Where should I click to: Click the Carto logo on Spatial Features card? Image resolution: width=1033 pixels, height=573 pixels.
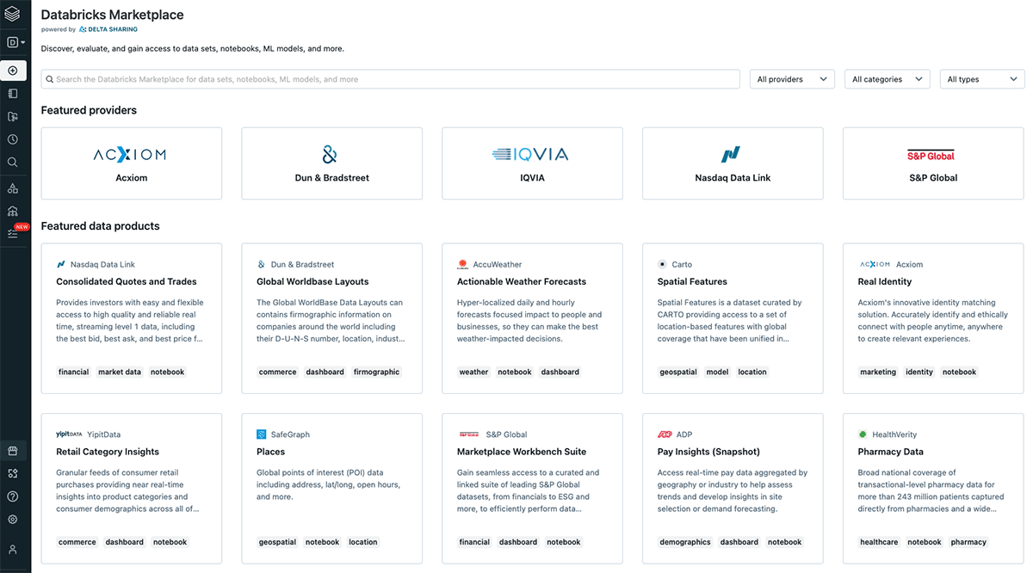pyautogui.click(x=662, y=264)
